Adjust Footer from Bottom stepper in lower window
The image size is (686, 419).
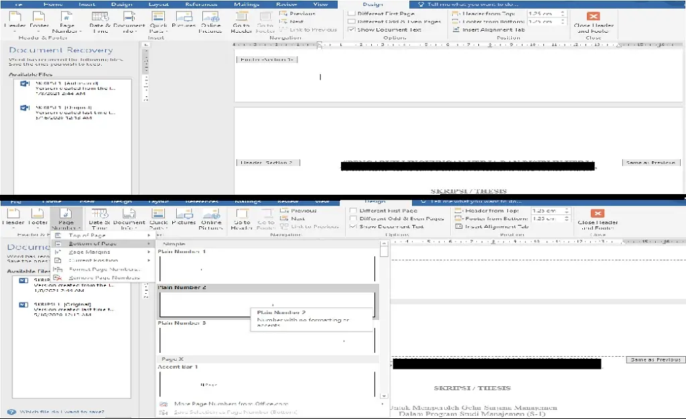pyautogui.click(x=567, y=218)
